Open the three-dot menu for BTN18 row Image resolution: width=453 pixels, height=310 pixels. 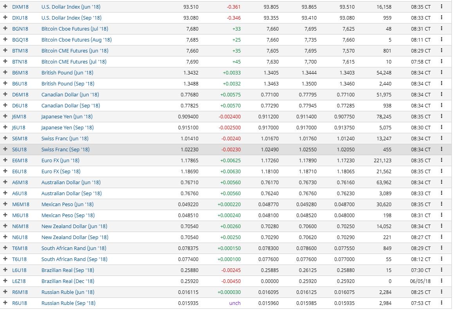[x=441, y=61]
